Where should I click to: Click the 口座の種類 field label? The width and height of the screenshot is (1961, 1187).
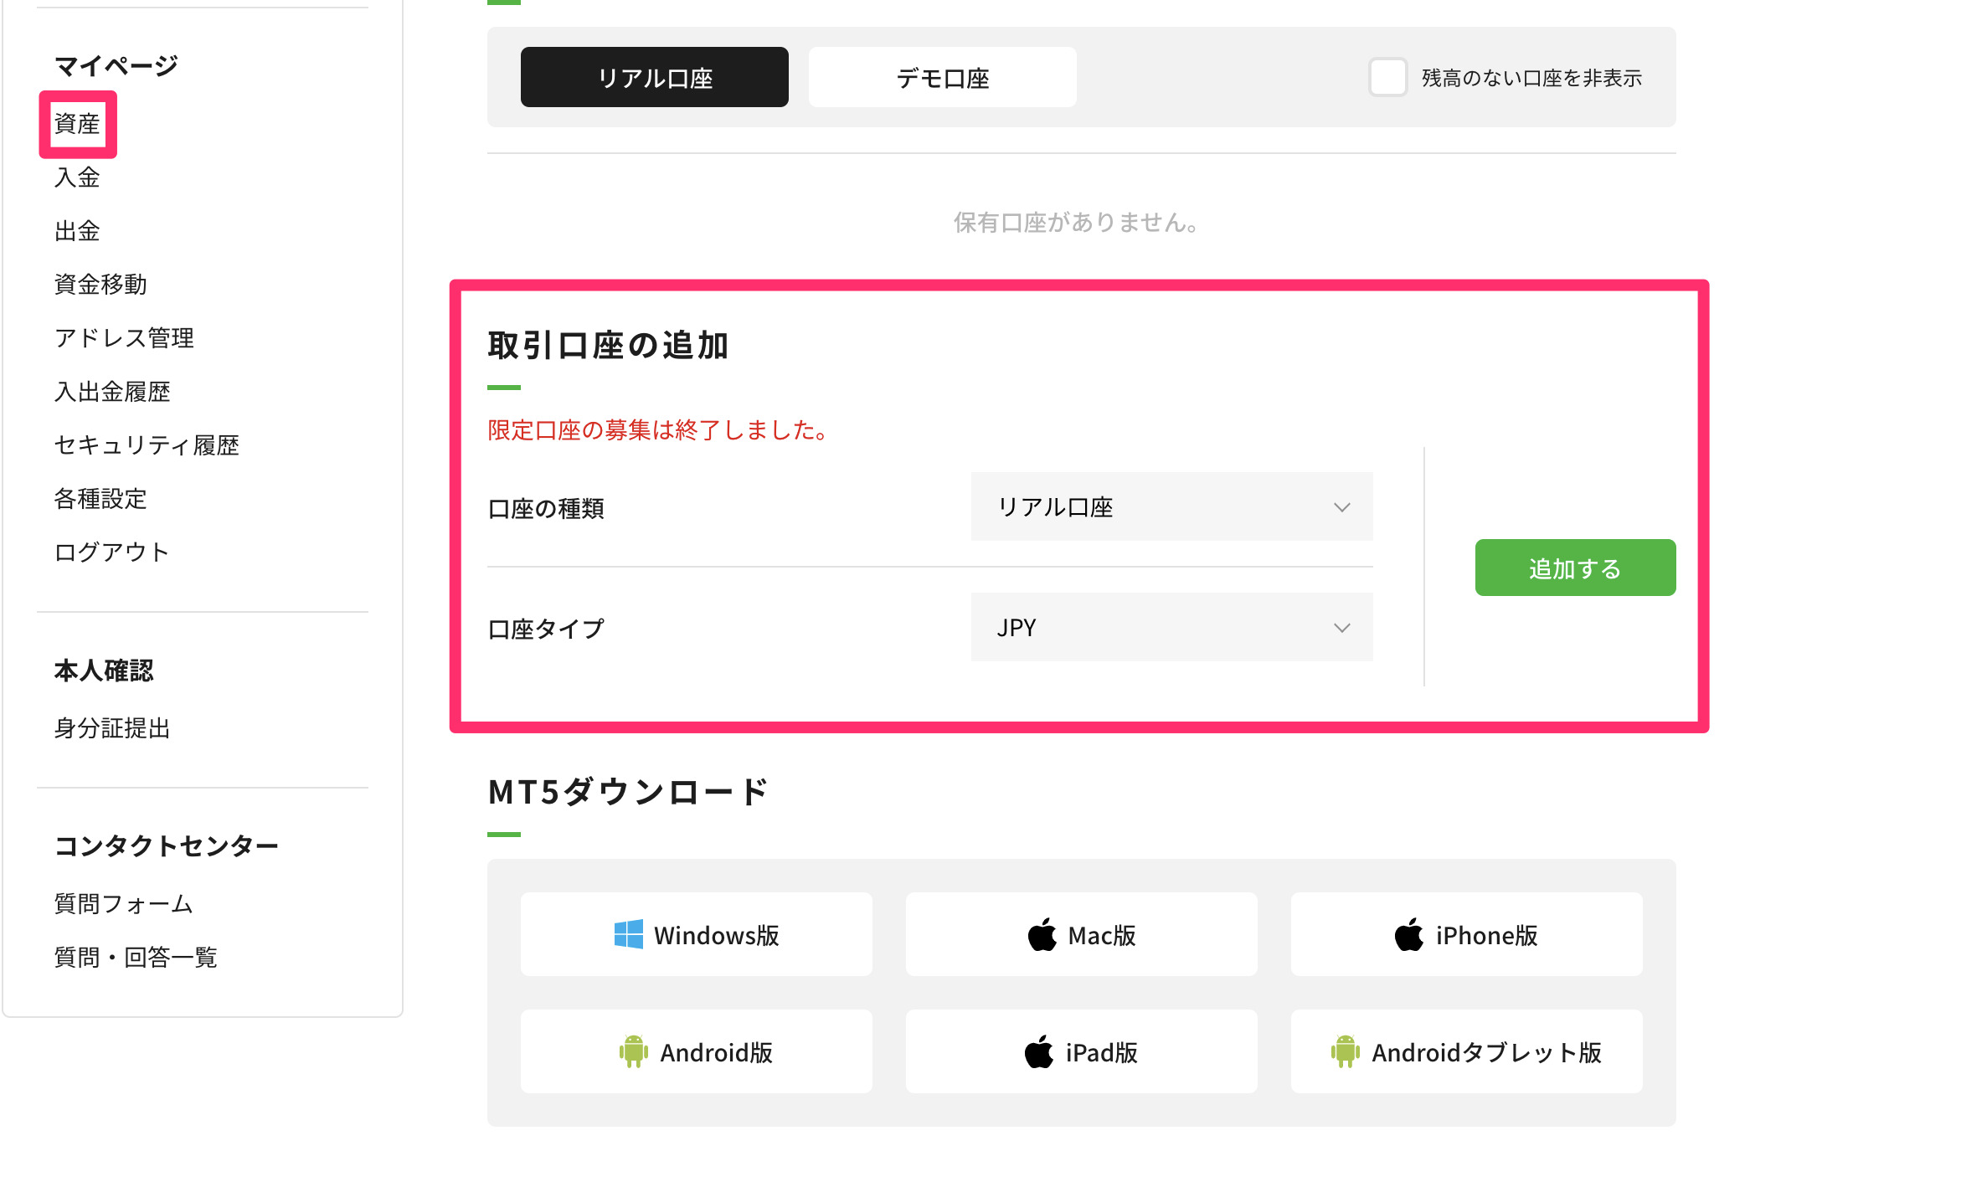546,509
